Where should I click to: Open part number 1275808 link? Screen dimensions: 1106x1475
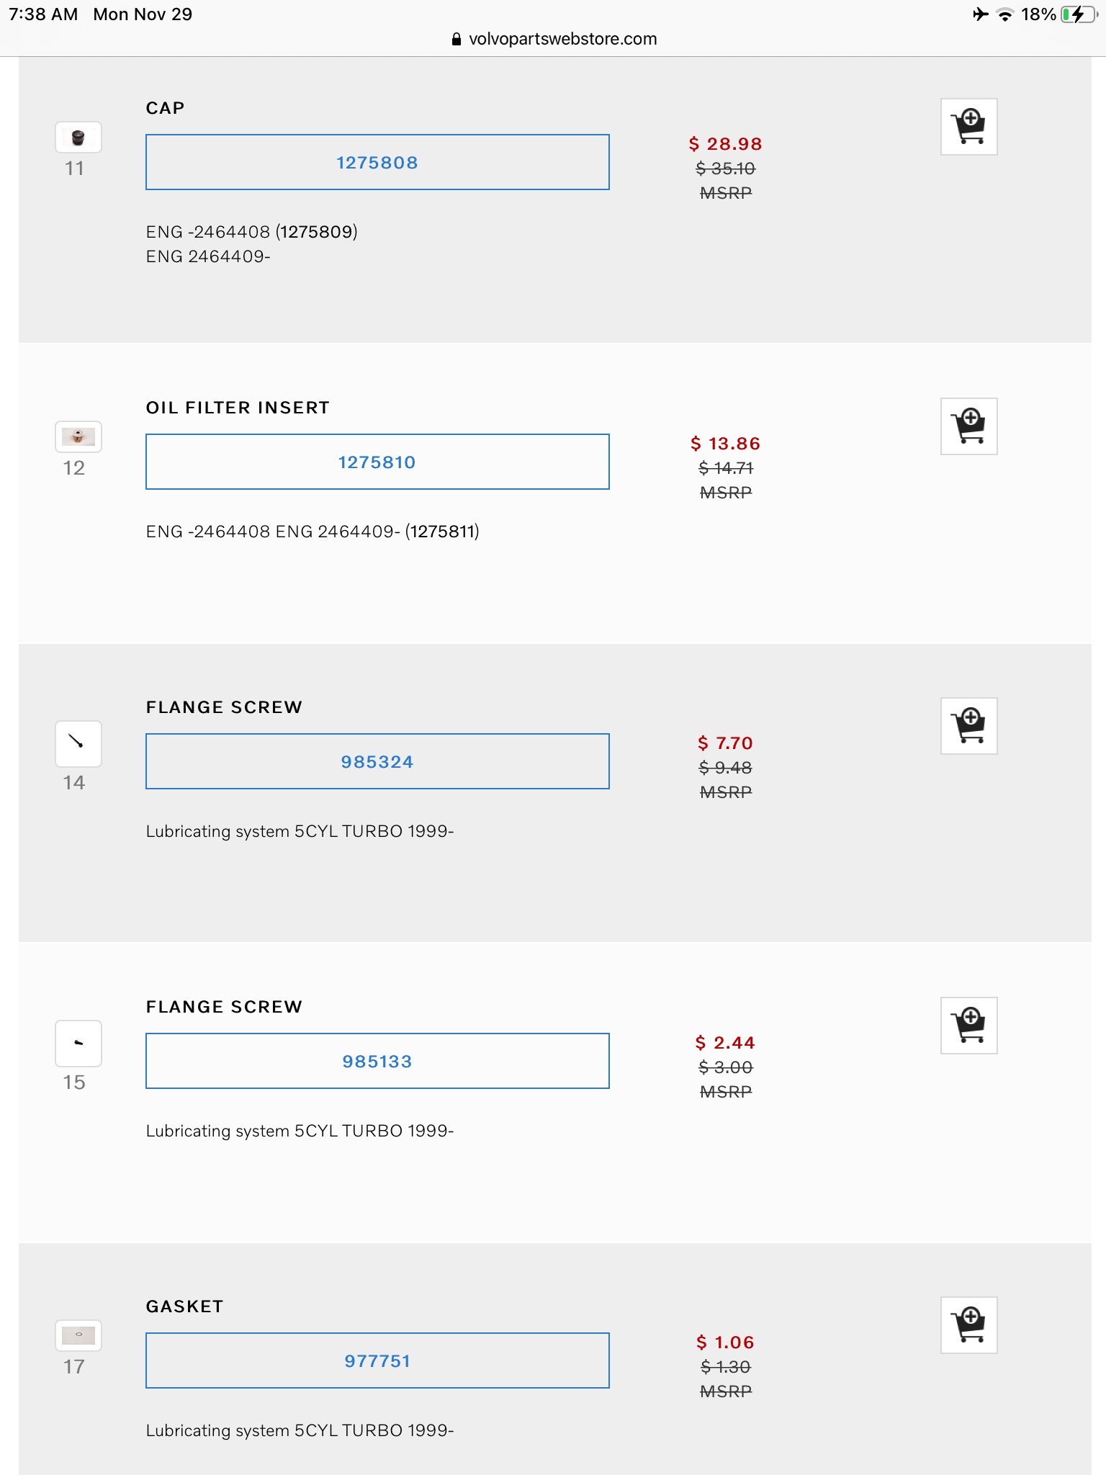pyautogui.click(x=377, y=163)
